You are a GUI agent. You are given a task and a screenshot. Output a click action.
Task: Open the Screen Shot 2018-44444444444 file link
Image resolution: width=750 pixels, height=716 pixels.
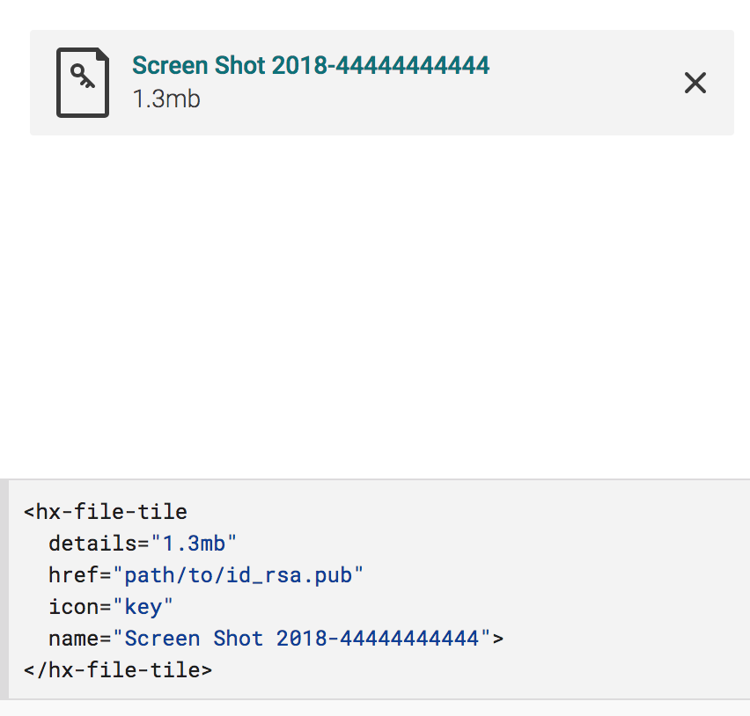[311, 65]
